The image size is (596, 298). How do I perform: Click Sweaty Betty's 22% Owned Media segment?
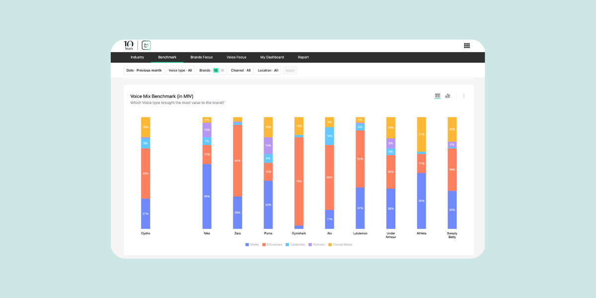coord(452,129)
